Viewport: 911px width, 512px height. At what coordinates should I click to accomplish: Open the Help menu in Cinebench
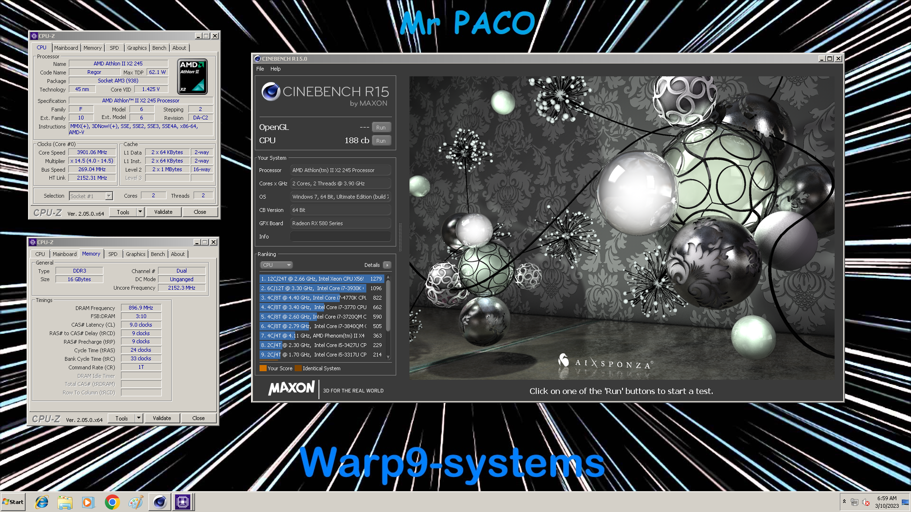tap(276, 69)
